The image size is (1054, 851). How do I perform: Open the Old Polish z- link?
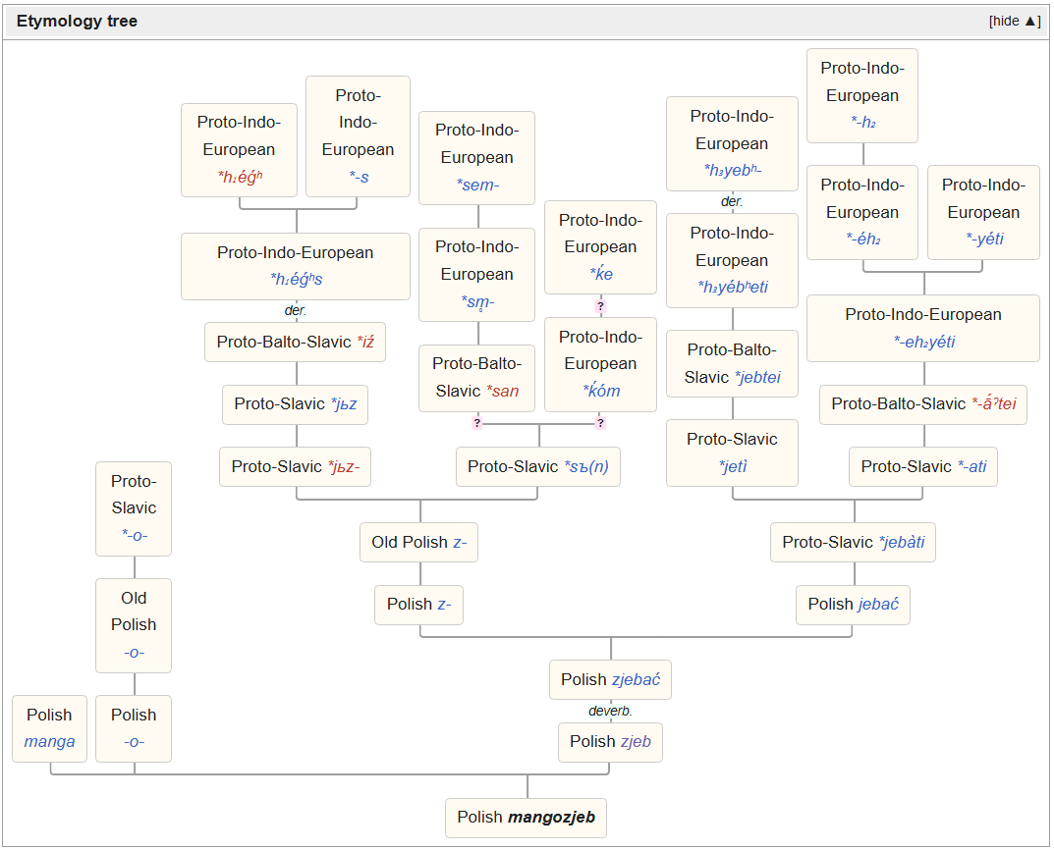tap(460, 542)
